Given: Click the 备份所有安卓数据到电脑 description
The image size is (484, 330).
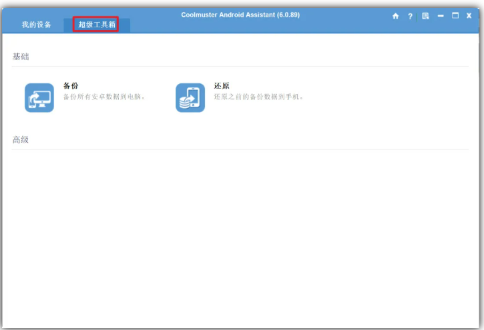Looking at the screenshot, I should click(104, 97).
